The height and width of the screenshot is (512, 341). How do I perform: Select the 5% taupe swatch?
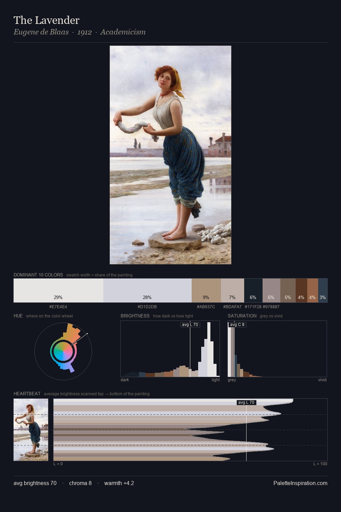288,290
